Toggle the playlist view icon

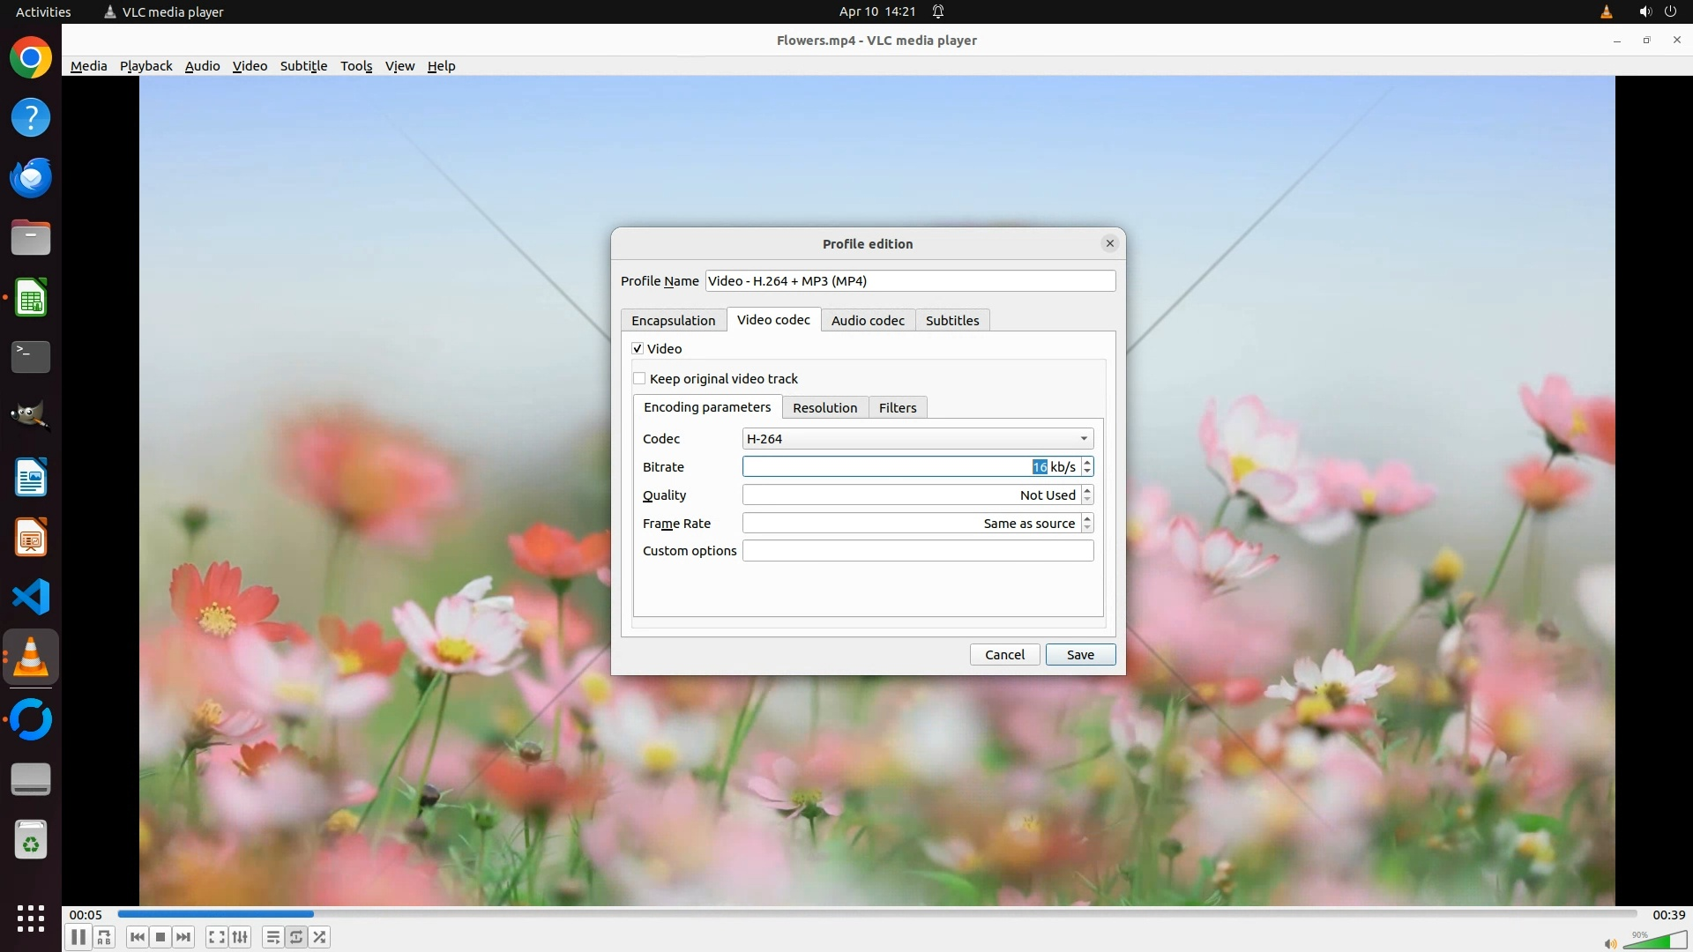coord(272,937)
